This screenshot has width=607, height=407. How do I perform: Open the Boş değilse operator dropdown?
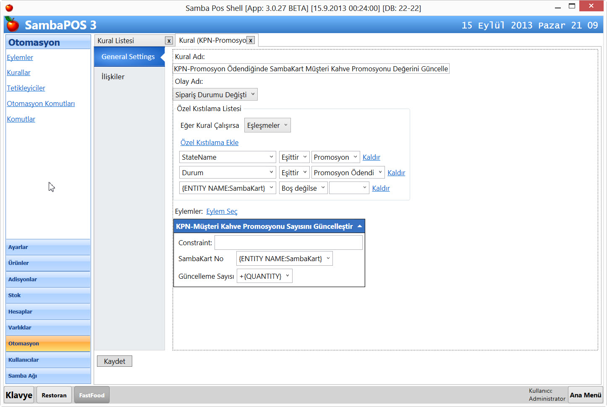[303, 188]
